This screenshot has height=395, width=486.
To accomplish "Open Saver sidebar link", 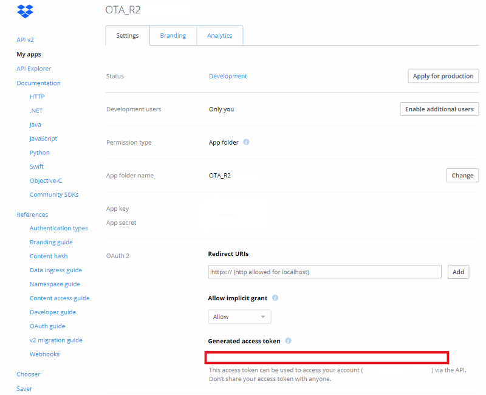I will [24, 388].
